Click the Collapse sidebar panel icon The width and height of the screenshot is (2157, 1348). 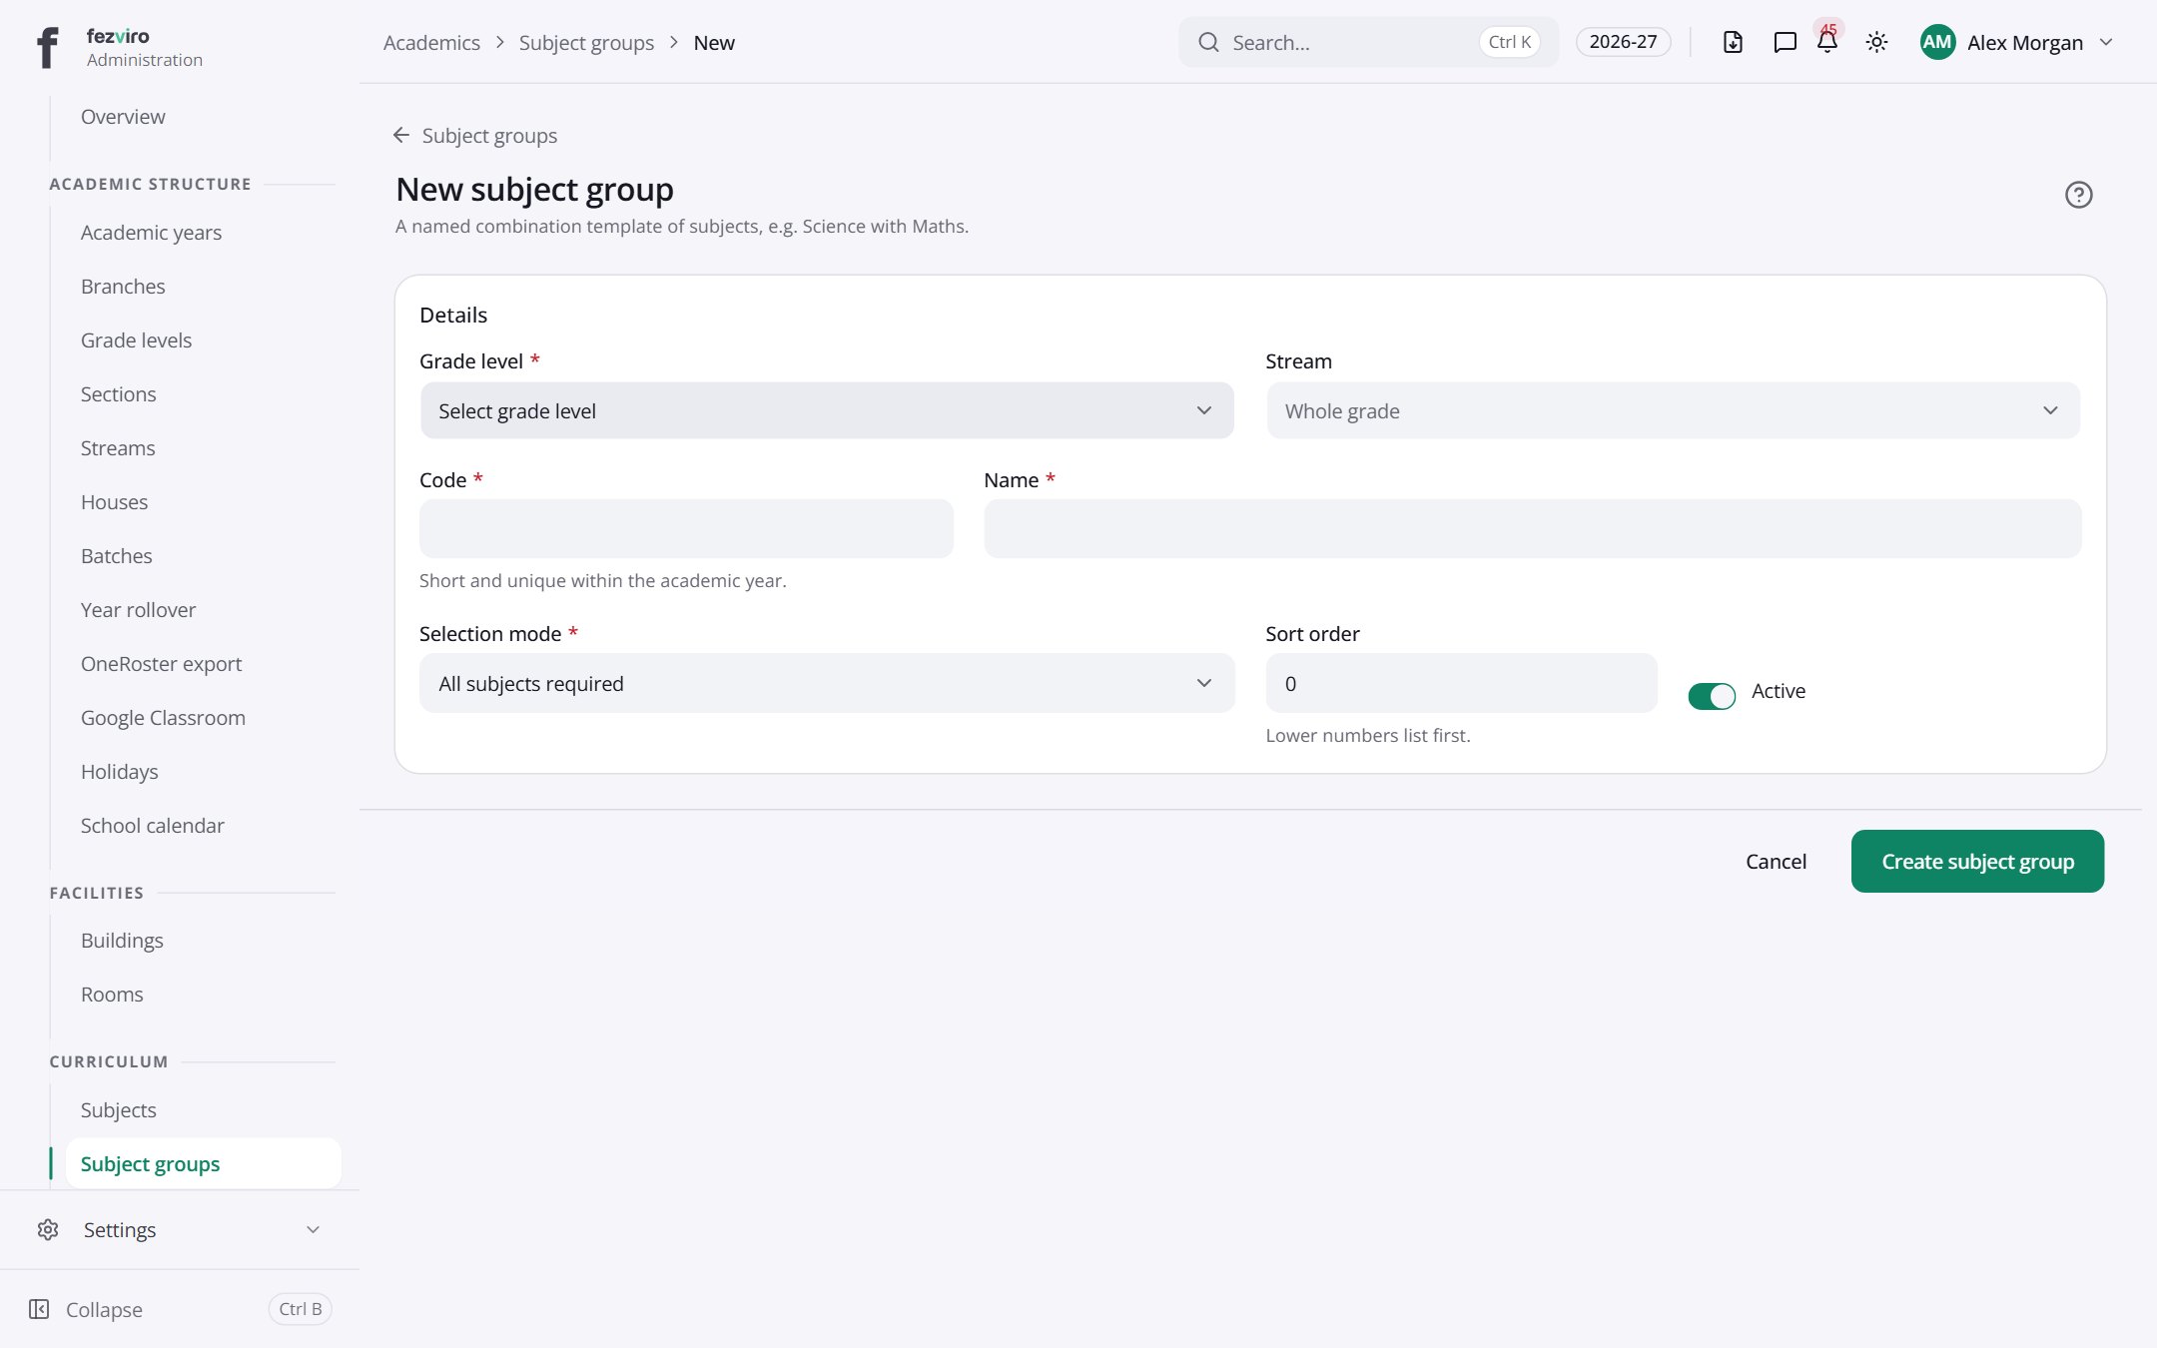click(39, 1309)
